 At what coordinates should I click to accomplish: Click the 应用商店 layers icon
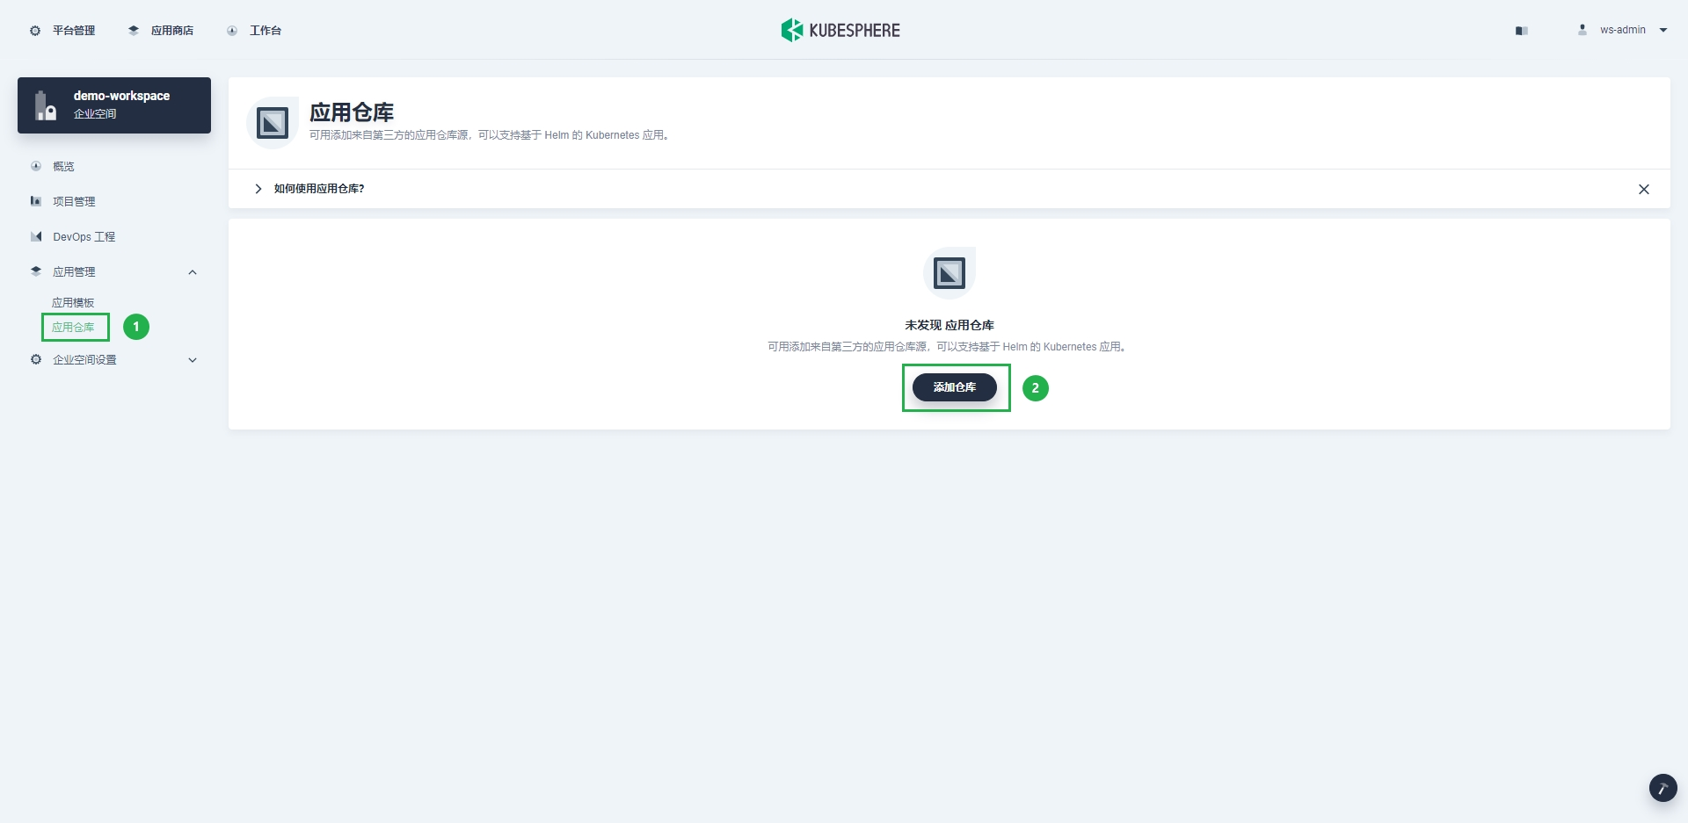click(x=134, y=31)
